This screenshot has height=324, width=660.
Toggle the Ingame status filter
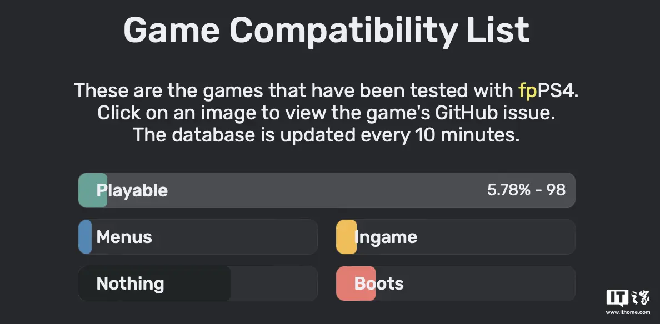[456, 237]
